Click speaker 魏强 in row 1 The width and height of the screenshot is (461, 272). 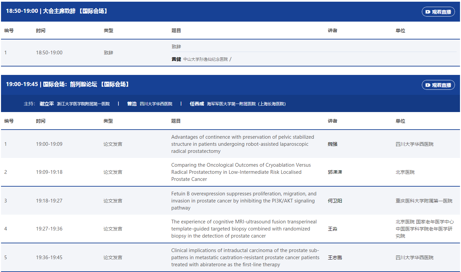coord(332,144)
